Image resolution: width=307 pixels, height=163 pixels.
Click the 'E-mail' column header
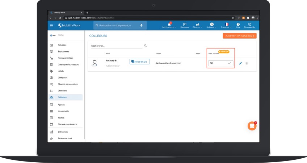coord(158,53)
